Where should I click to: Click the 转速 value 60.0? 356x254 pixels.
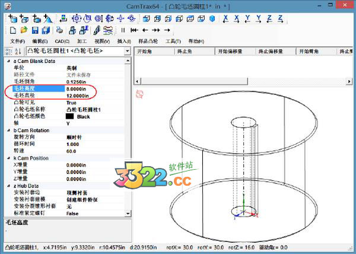[x=71, y=151]
